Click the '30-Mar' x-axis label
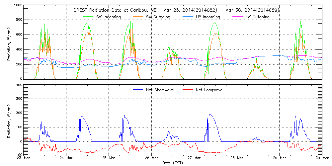 click(322, 158)
